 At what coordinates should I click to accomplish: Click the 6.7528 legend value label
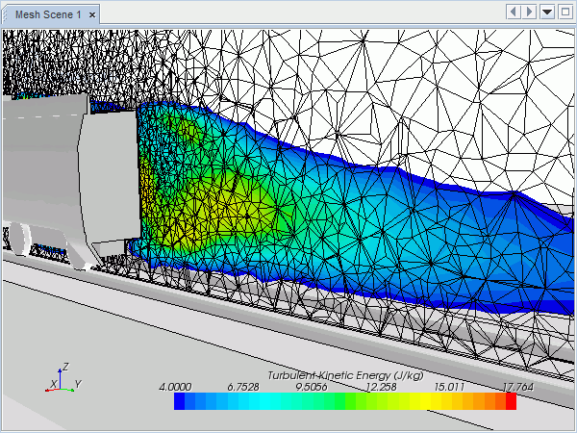pos(246,387)
